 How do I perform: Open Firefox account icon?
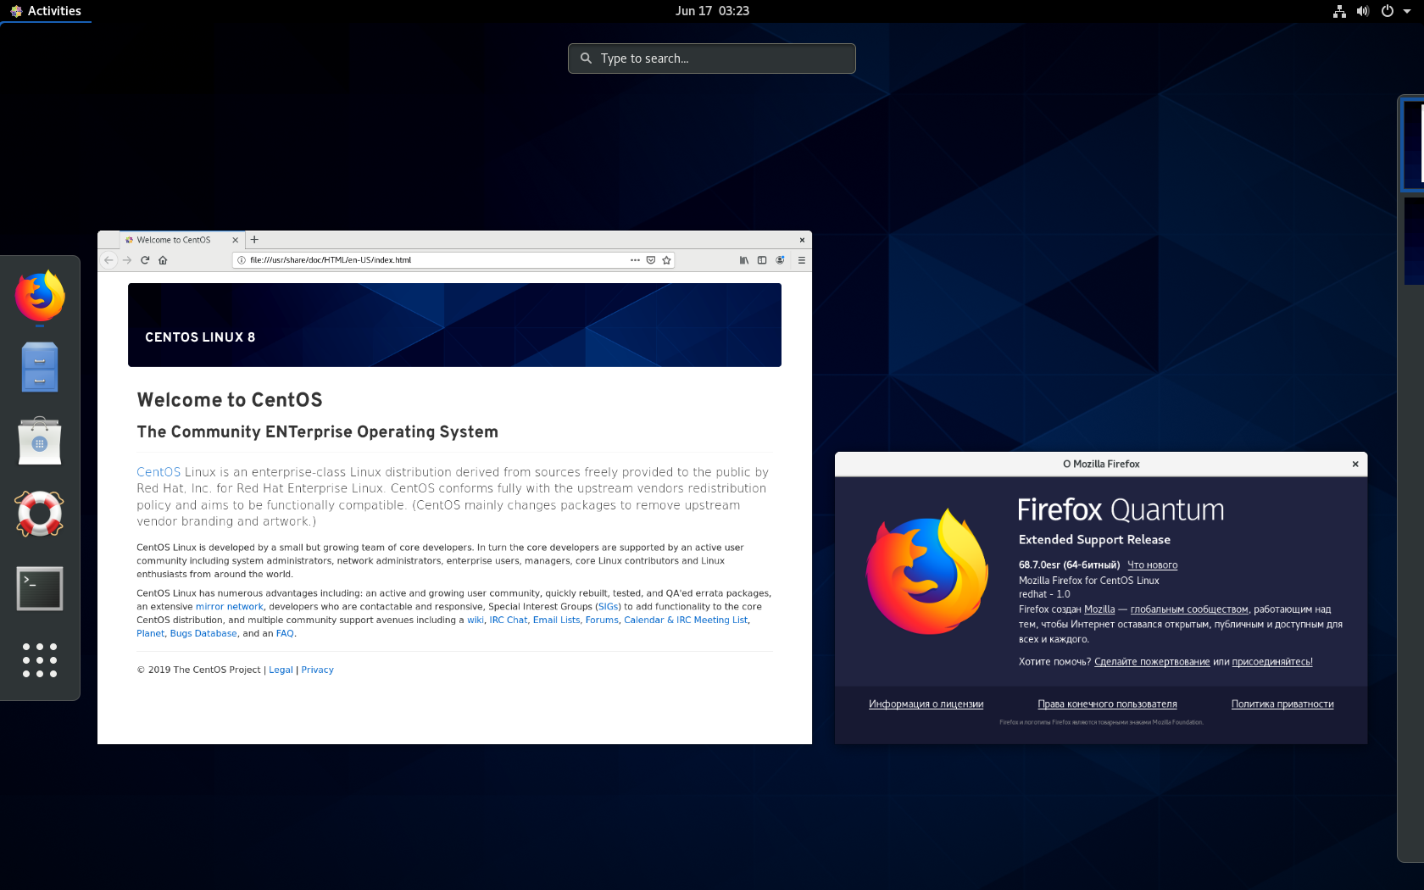pyautogui.click(x=780, y=260)
